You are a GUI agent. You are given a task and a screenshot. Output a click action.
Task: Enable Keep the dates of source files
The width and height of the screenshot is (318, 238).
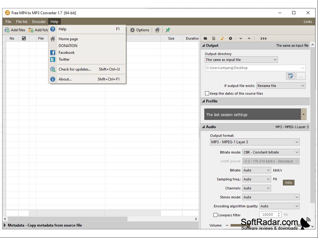(207, 93)
